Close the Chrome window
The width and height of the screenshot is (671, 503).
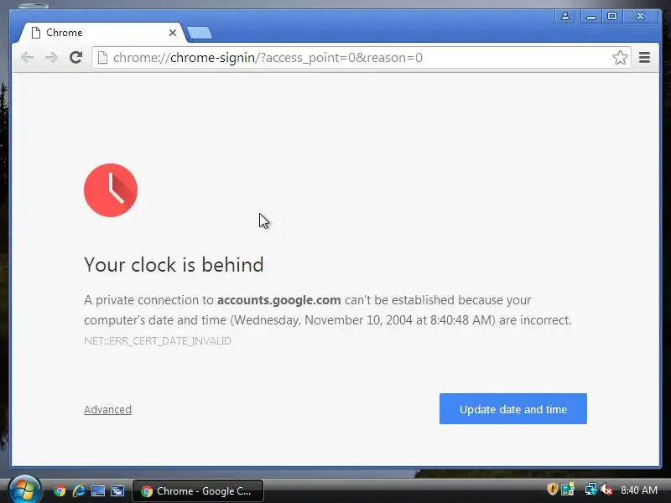tap(640, 16)
